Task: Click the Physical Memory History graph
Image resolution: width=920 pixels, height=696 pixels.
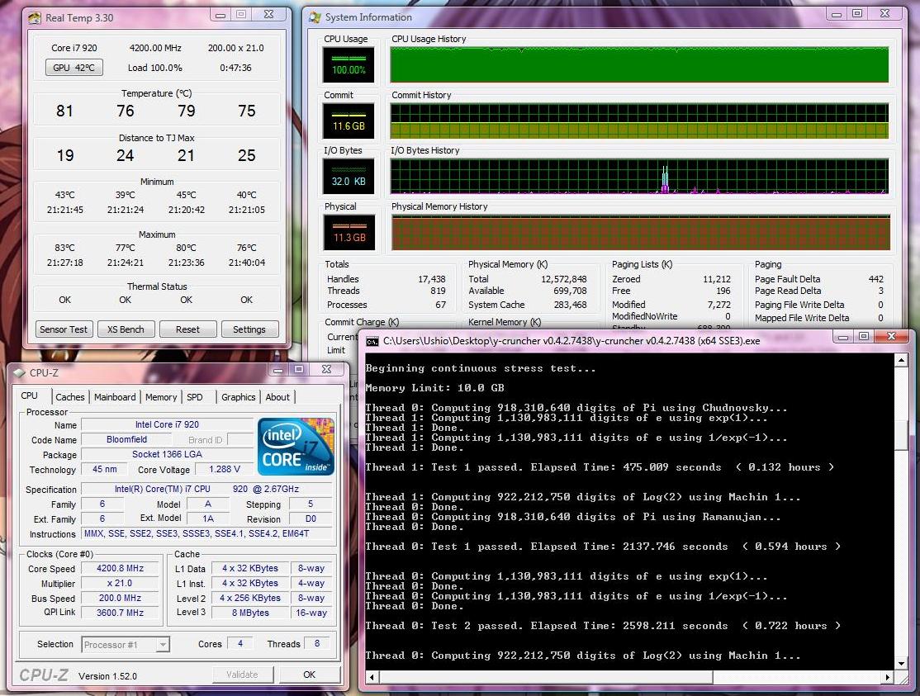Action: (x=641, y=232)
